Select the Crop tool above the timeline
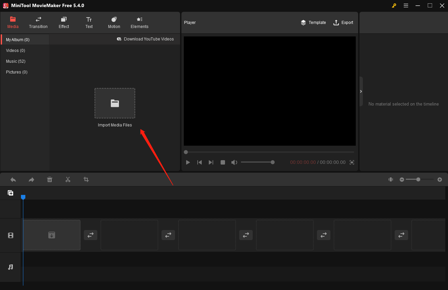448x290 pixels. 86,179
